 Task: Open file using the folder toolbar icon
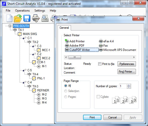(18, 18)
